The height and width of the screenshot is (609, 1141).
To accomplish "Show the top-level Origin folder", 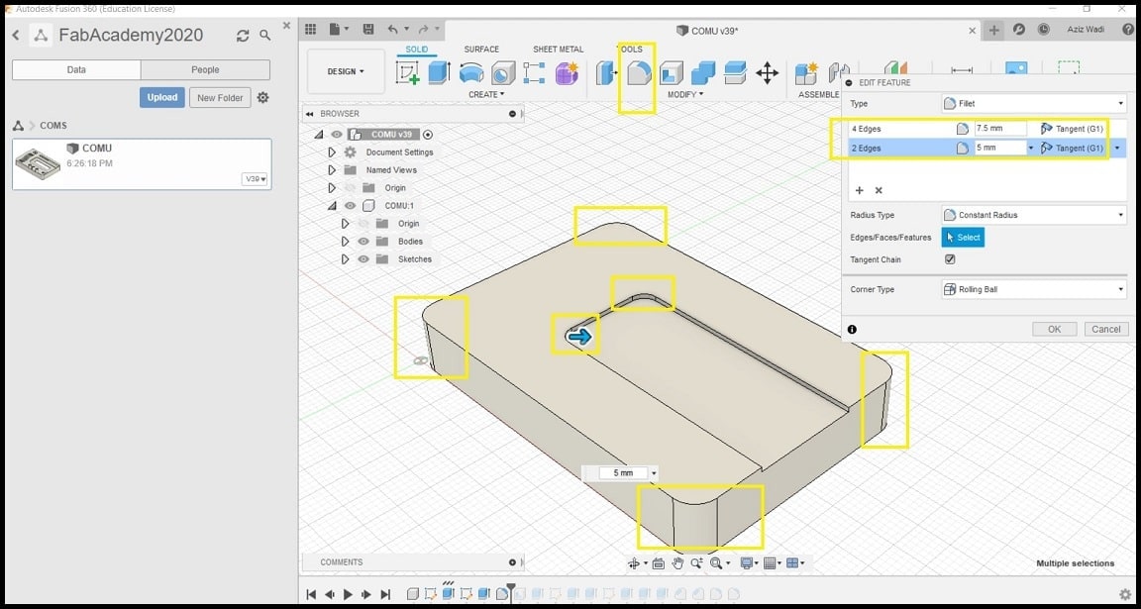I will (350, 188).
